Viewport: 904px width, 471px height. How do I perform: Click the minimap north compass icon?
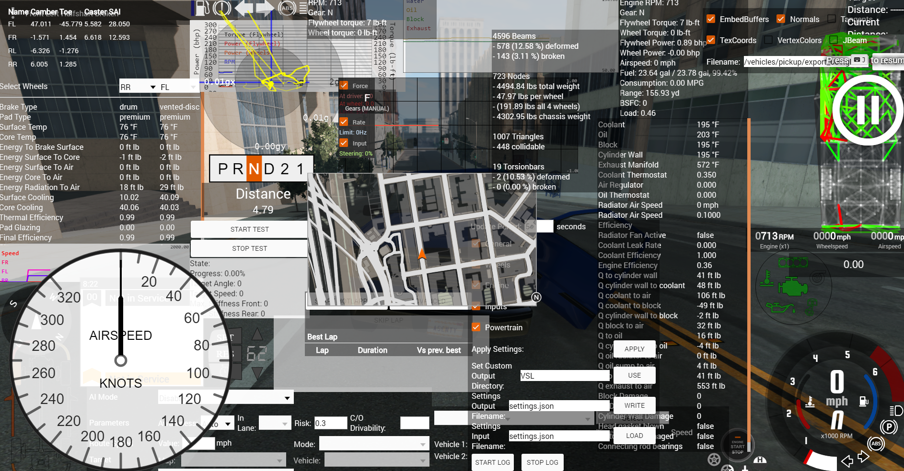pos(536,297)
